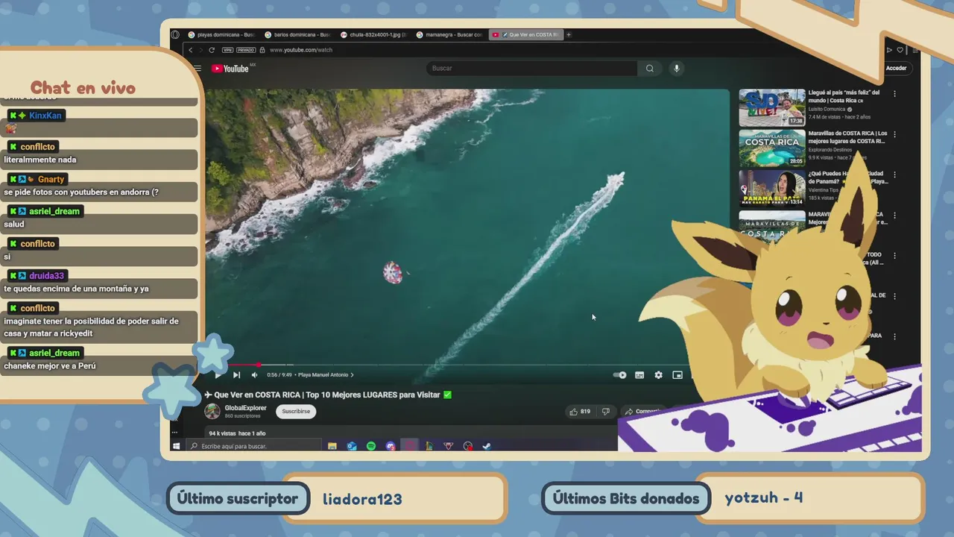
Task: Open the Luisito Comunica channel link
Action: coord(827,109)
